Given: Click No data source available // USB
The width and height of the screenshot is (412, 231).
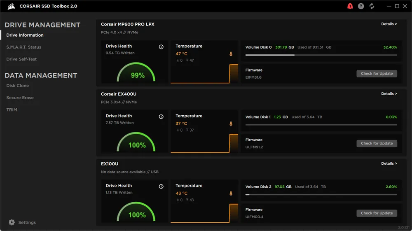Looking at the screenshot, I should pyautogui.click(x=129, y=172).
